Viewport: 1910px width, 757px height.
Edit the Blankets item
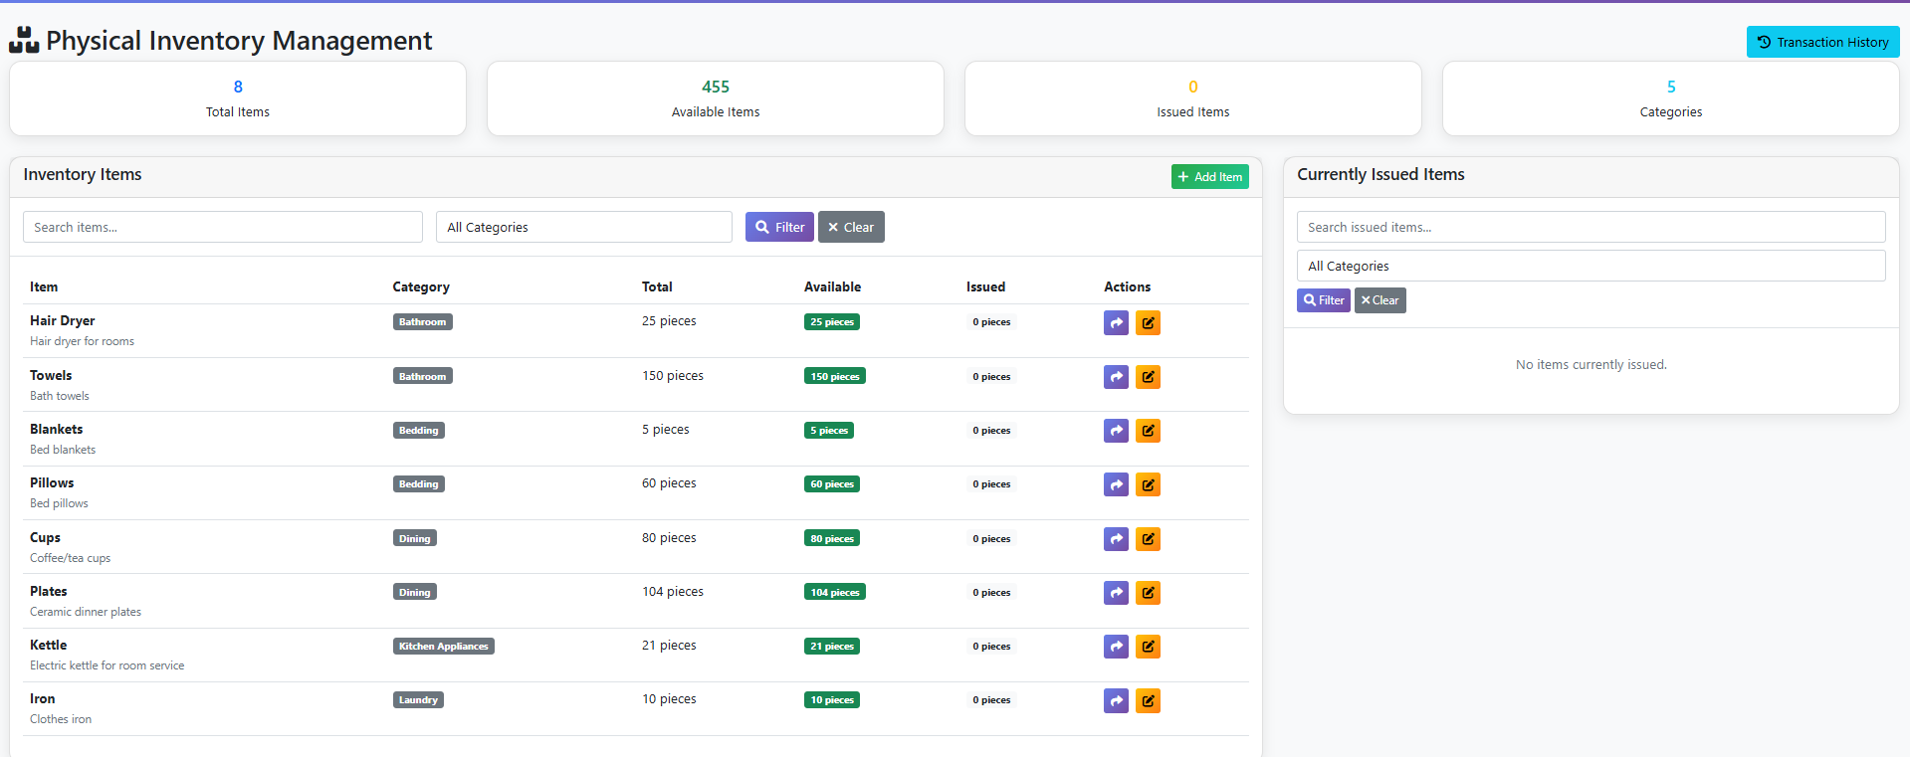click(1148, 431)
